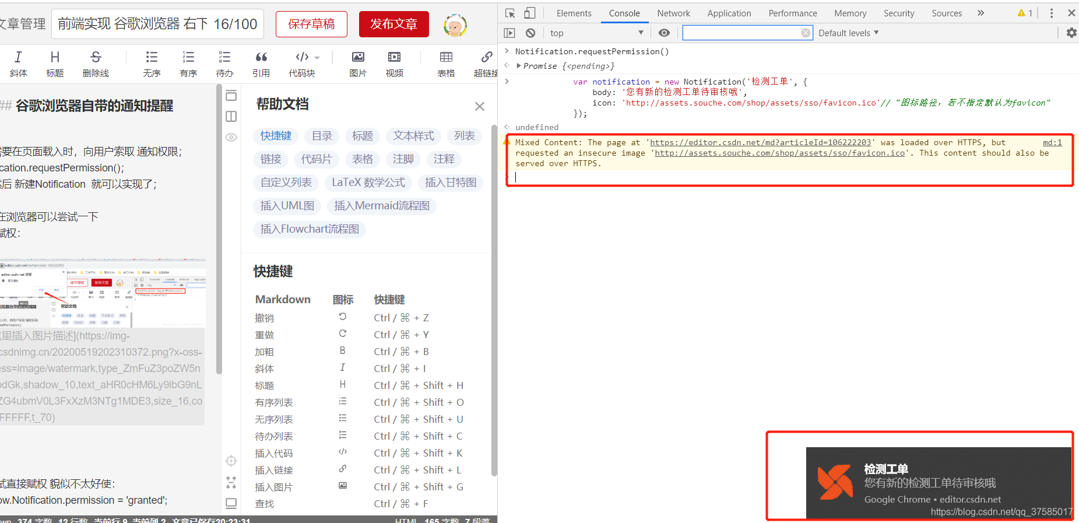The image size is (1079, 523).
Task: Open DevTools three-dot customize menu
Action: pos(1052,13)
